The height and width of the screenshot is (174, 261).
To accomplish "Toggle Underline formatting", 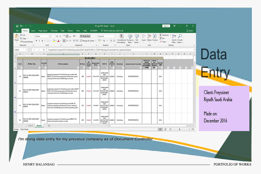I will [42, 41].
